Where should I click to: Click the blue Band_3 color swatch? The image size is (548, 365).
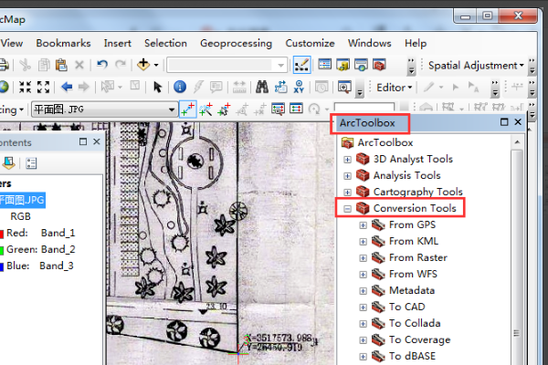[2, 266]
